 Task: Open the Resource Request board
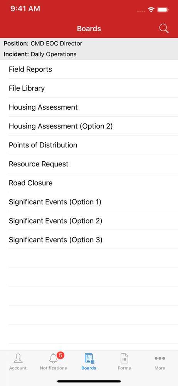tap(89, 164)
